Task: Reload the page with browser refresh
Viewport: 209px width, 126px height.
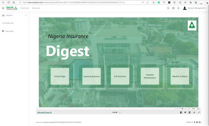Action: click(8, 2)
